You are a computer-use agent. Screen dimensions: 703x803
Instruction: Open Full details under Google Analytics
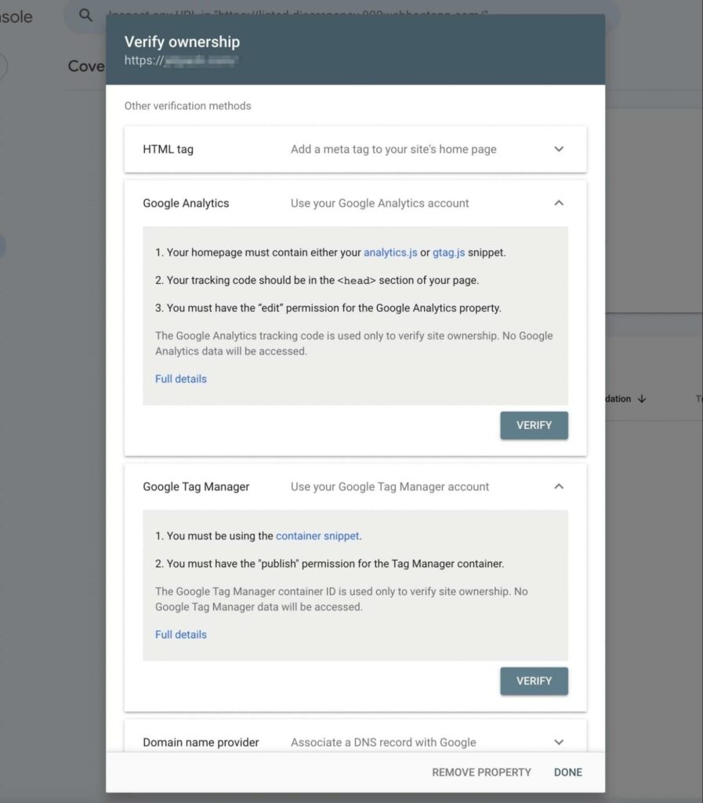pos(181,379)
